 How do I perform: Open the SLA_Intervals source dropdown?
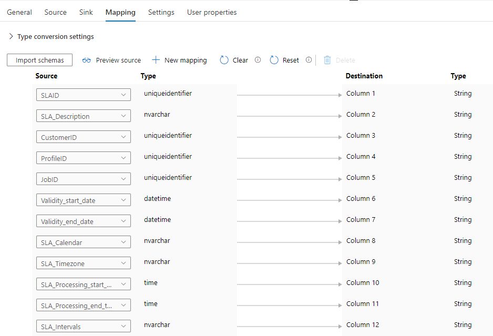[x=84, y=326]
